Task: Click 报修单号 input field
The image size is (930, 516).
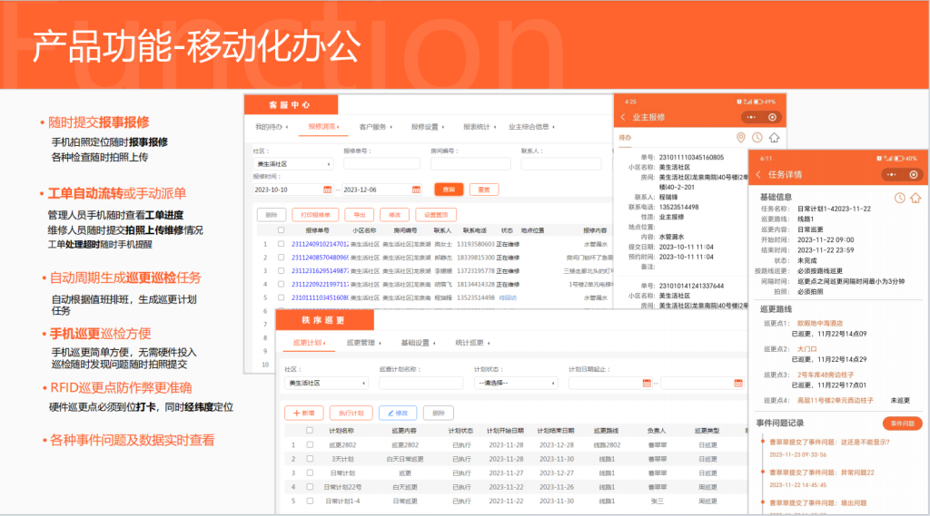Action: (x=381, y=164)
